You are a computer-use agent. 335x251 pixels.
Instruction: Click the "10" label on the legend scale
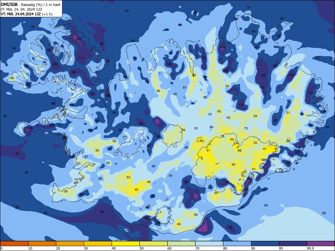coord(30,248)
